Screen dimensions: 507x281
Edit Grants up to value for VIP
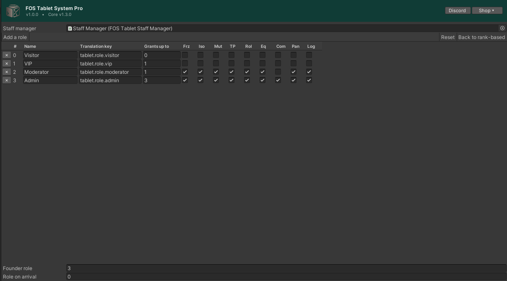(162, 63)
